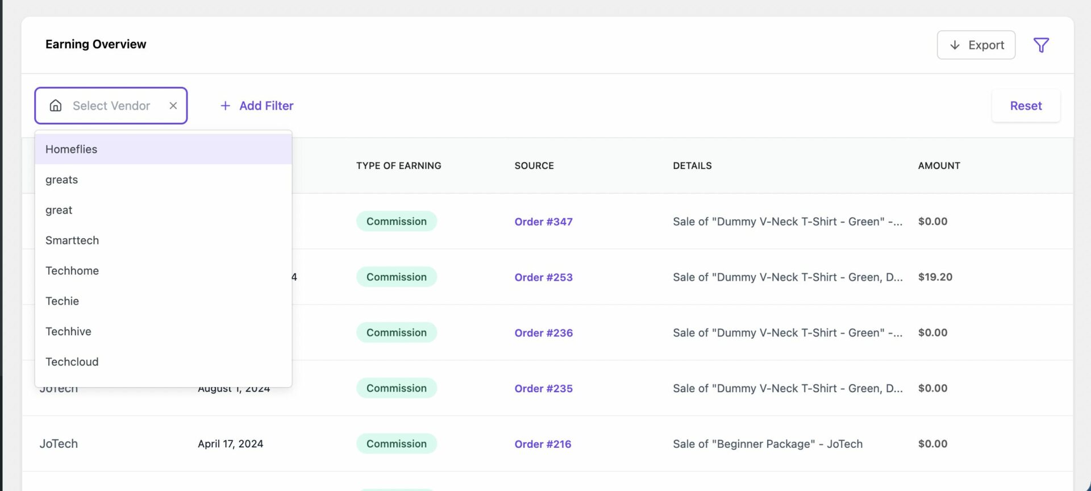
Task: Open the filter funnel icon
Action: pyautogui.click(x=1041, y=45)
